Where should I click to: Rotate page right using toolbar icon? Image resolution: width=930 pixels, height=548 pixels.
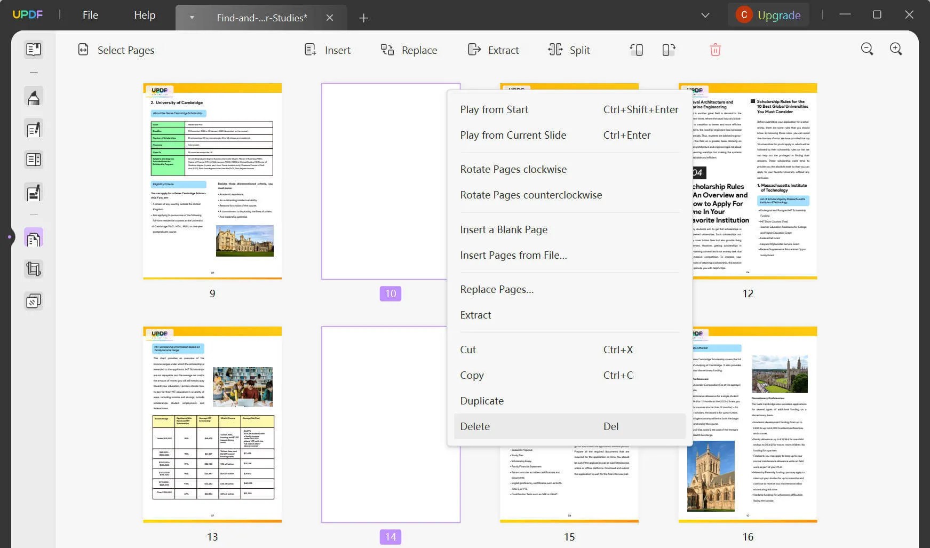coord(668,50)
